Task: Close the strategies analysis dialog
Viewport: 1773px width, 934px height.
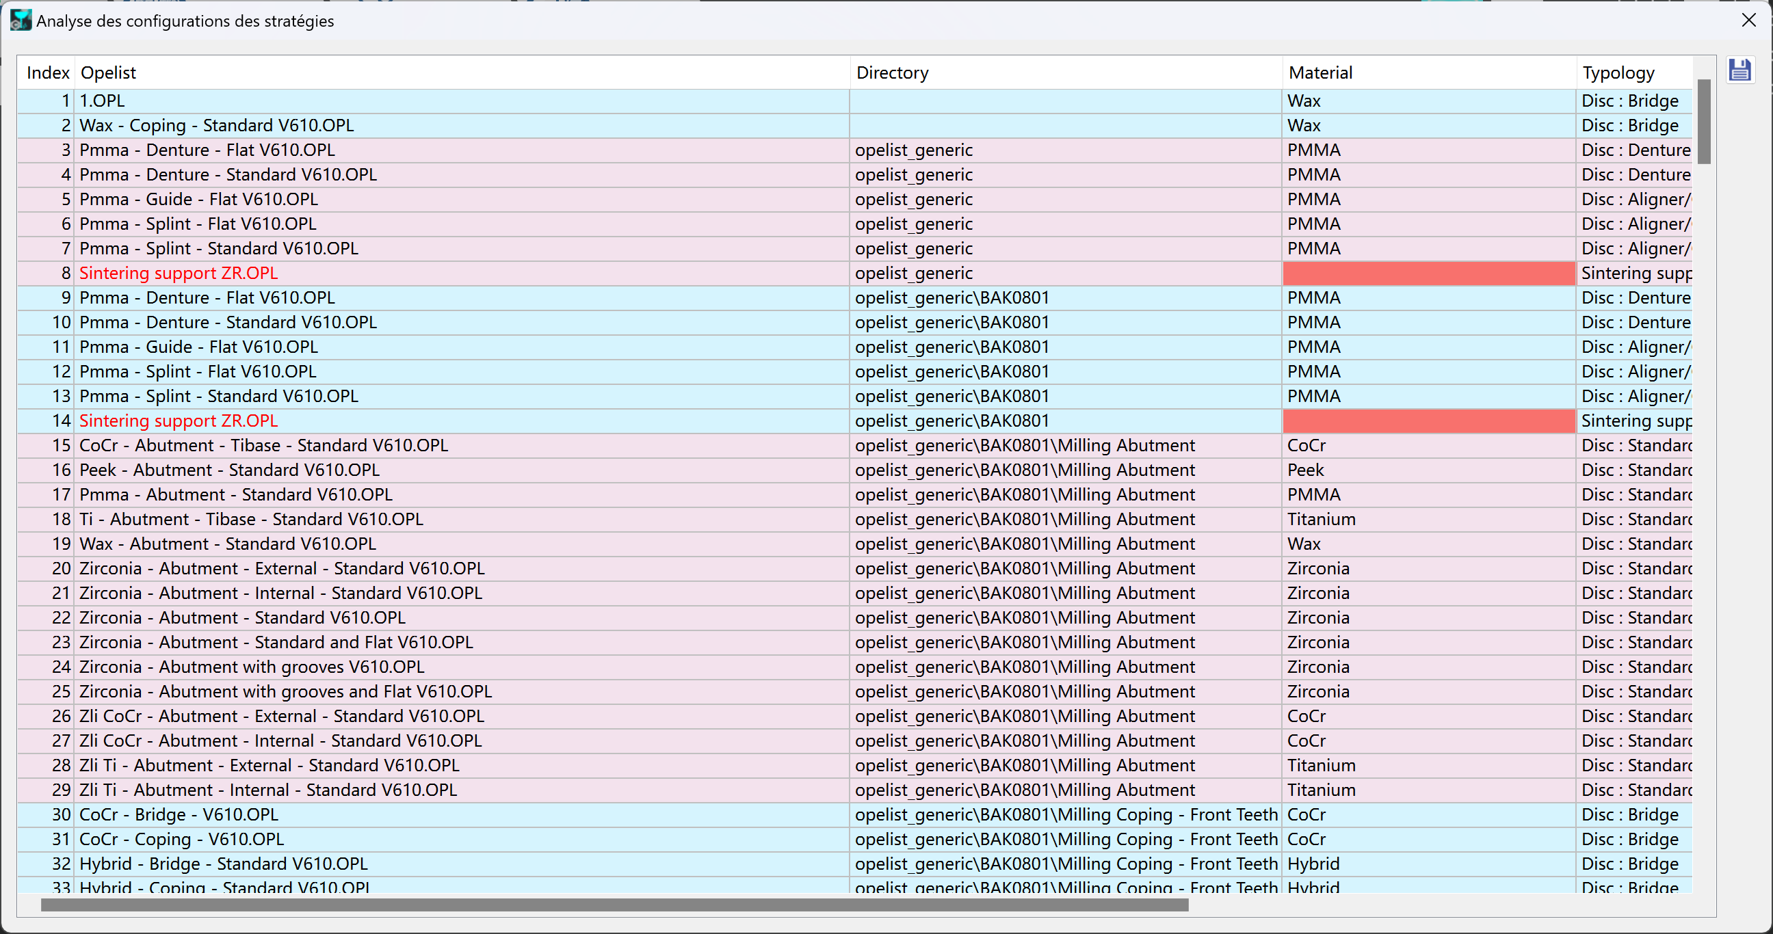Action: 1749,21
